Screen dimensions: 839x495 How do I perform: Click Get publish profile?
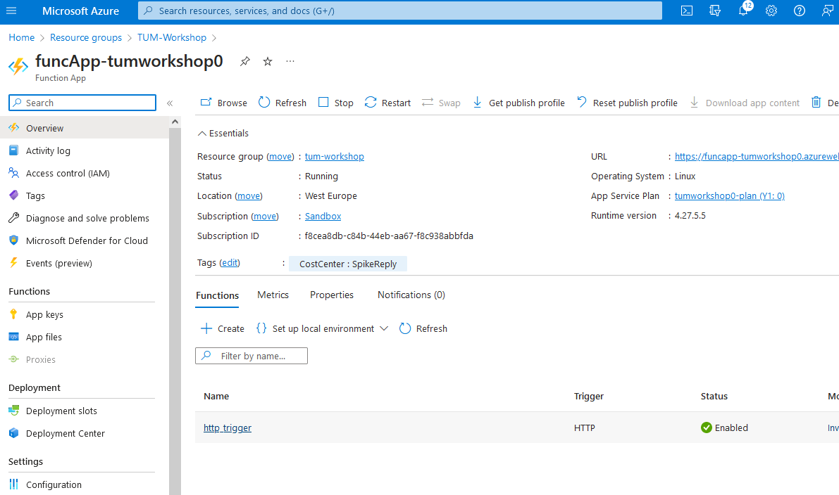[x=518, y=103]
